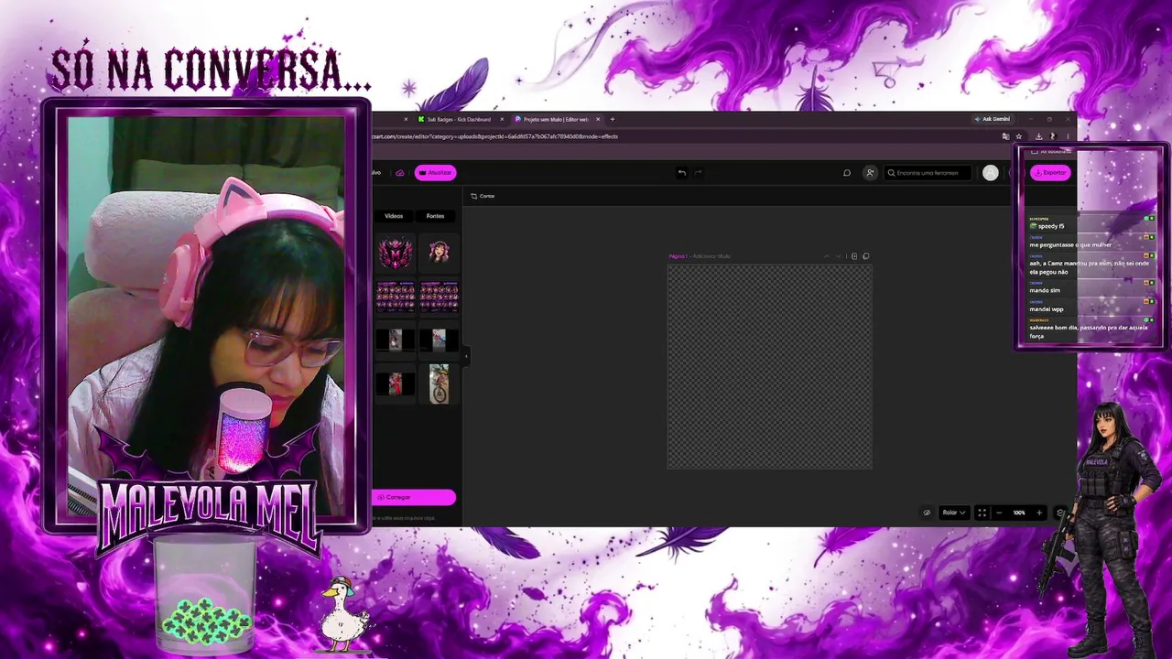Bookmark this page with the star

tap(1018, 136)
